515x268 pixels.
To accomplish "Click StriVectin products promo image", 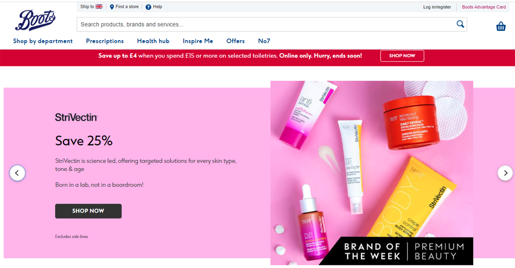I will 372,173.
